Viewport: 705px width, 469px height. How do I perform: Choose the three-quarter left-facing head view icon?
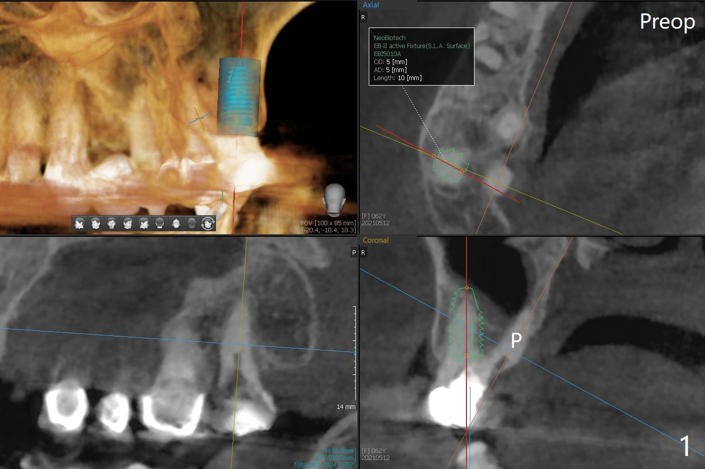tap(95, 223)
